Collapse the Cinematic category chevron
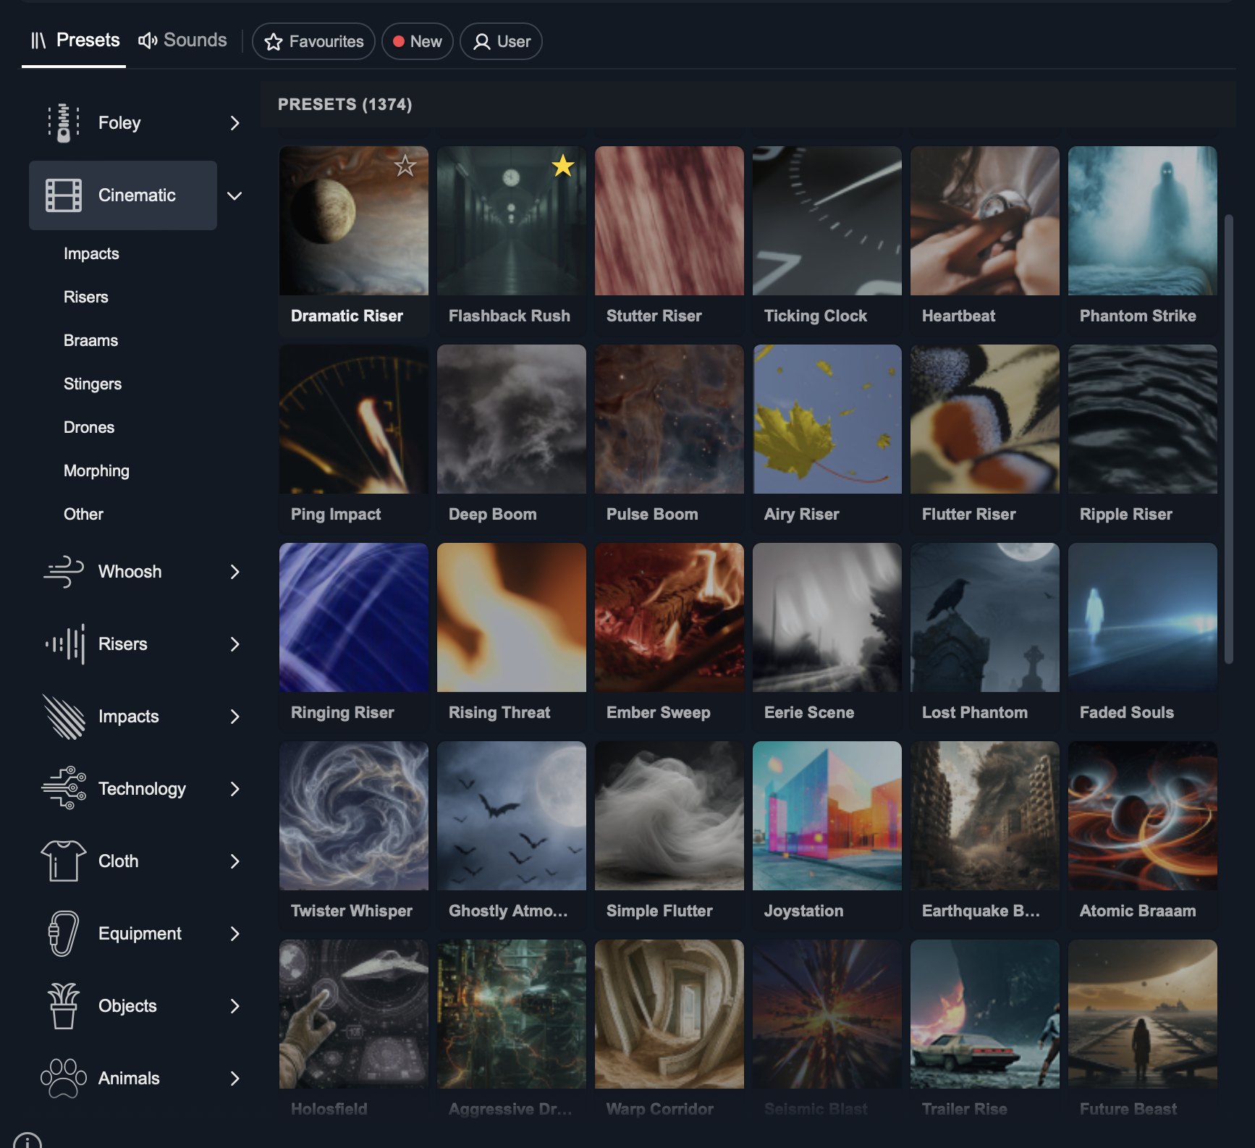Image resolution: width=1255 pixels, height=1148 pixels. coord(234,195)
